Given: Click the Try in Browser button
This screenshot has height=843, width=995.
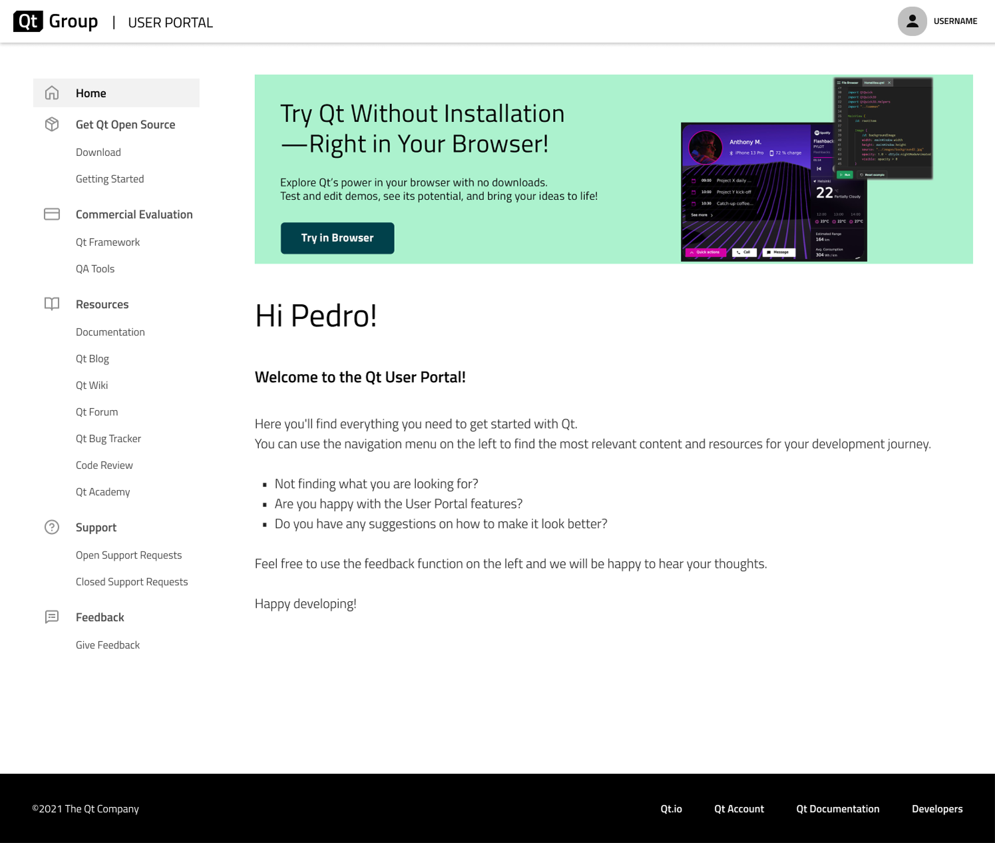Looking at the screenshot, I should (x=337, y=238).
